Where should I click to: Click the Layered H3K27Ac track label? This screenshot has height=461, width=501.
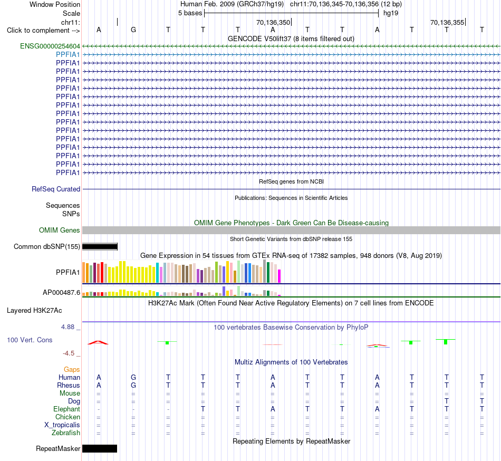click(x=34, y=311)
